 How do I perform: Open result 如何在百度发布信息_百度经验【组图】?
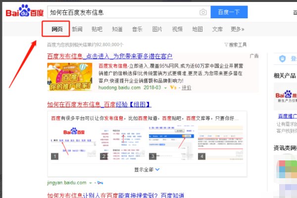(99, 104)
